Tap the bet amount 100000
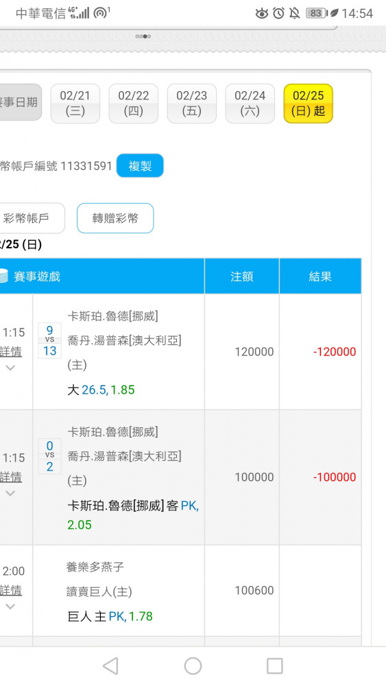The image size is (386, 686). [x=254, y=477]
